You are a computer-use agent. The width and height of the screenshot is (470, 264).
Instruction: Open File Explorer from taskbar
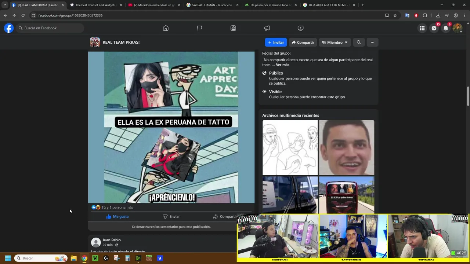click(73, 258)
